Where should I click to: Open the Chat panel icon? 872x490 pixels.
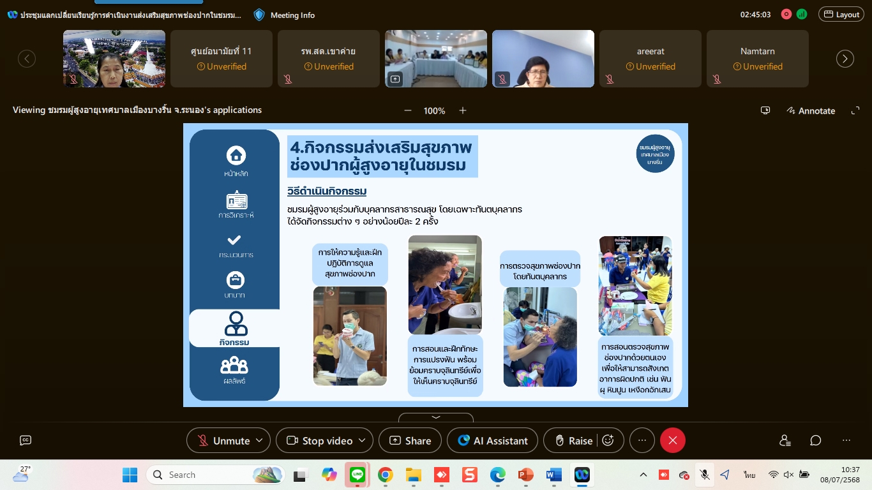815,440
